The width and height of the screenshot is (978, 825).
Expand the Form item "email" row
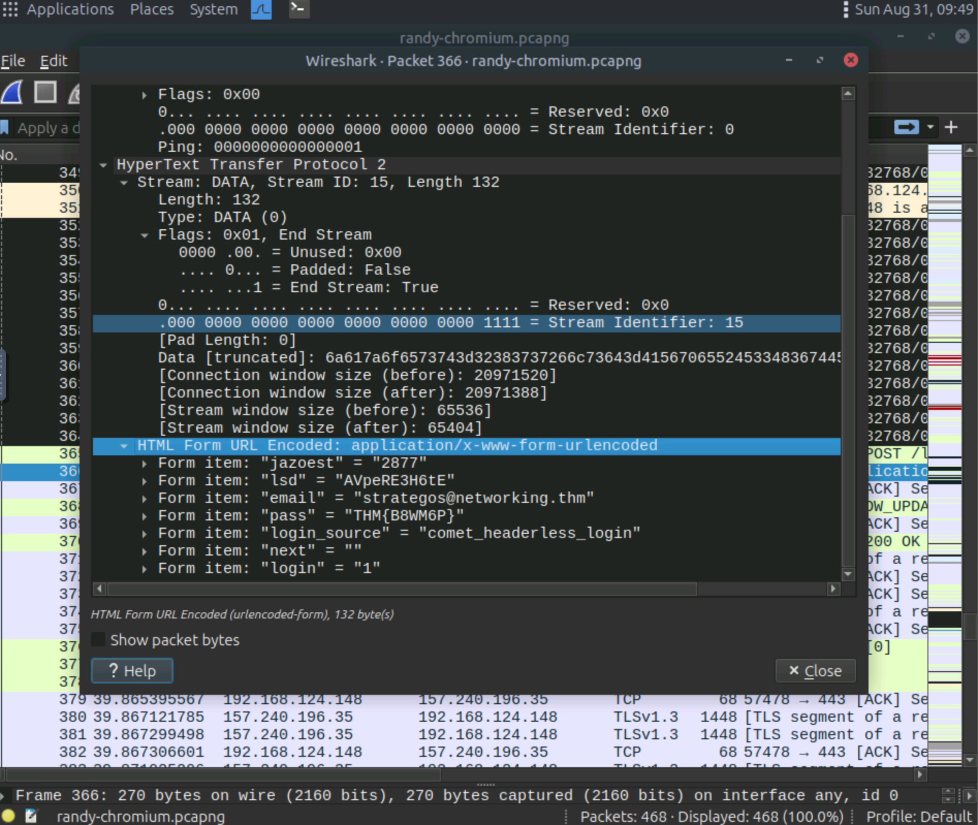coord(145,499)
